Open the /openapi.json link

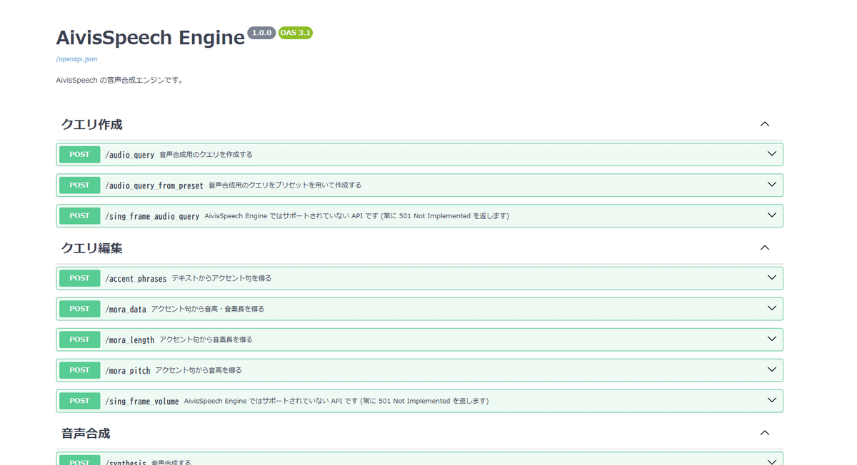click(76, 59)
